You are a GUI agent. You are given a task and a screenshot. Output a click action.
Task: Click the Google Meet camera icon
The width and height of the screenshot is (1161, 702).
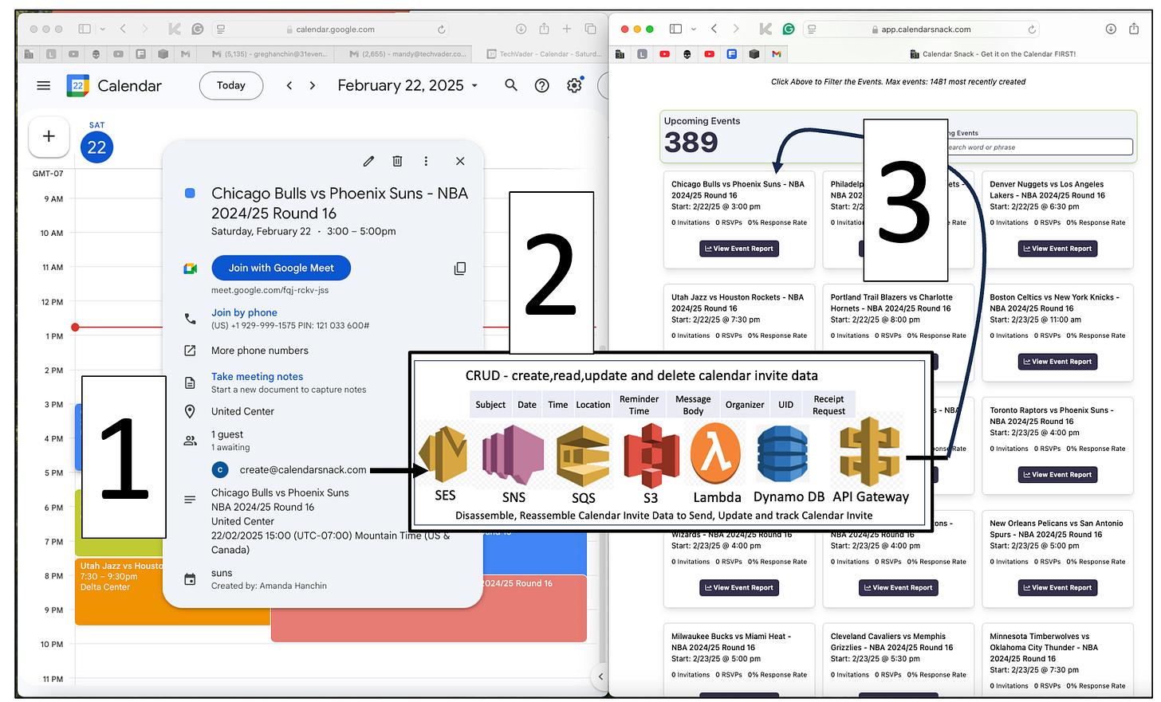191,269
